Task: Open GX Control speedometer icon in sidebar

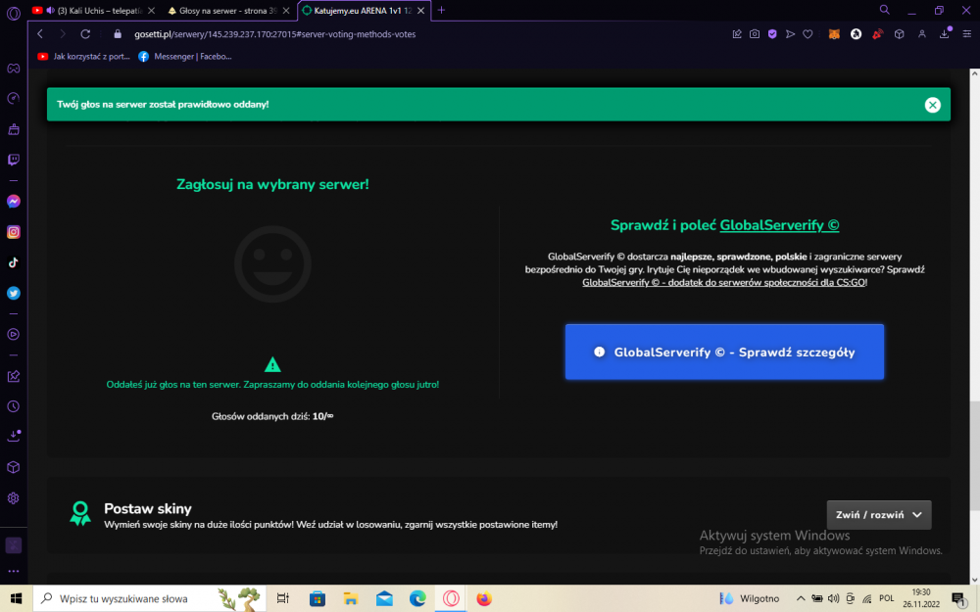Action: click(13, 99)
